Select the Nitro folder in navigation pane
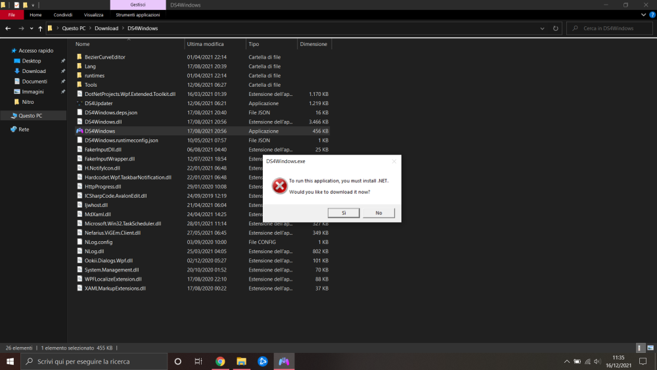The height and width of the screenshot is (370, 657). pos(28,102)
